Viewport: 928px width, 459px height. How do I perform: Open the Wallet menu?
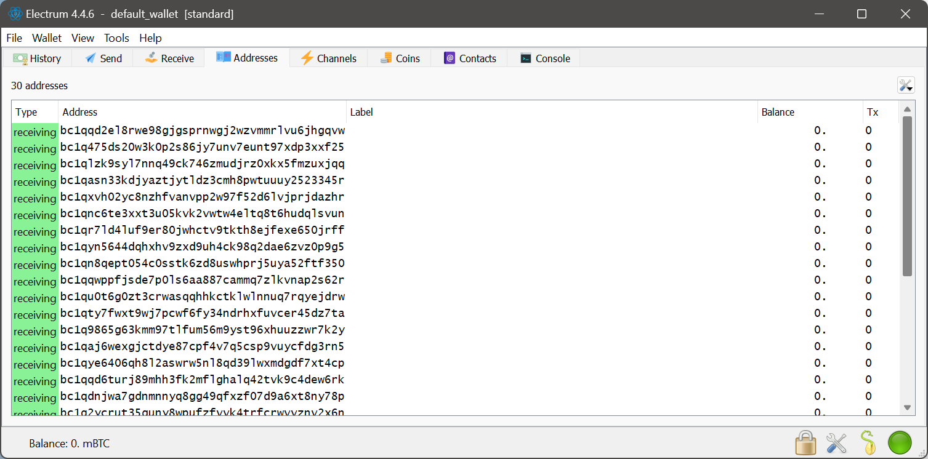(x=47, y=38)
